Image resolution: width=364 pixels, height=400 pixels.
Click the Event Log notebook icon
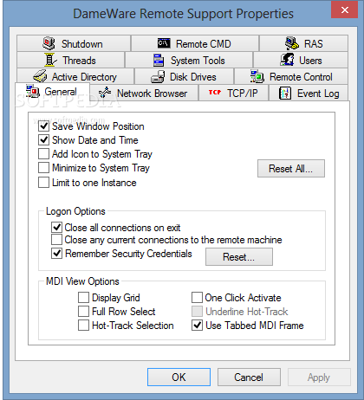(285, 94)
